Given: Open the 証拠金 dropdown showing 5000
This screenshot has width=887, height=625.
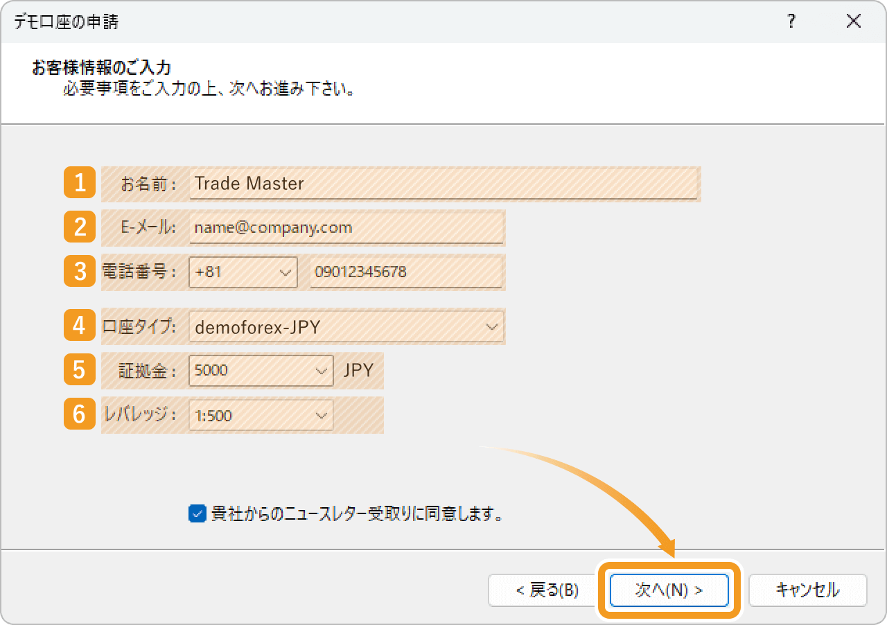Looking at the screenshot, I should (261, 371).
